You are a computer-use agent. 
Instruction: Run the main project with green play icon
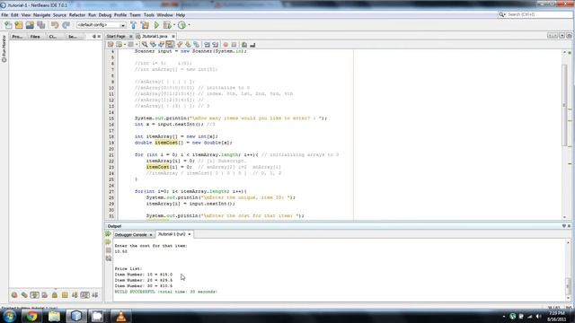click(156, 25)
